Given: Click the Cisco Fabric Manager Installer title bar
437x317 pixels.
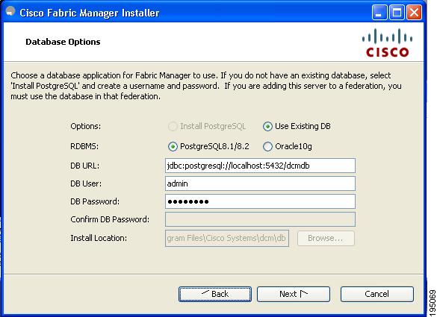Looking at the screenshot, I should 195,13.
